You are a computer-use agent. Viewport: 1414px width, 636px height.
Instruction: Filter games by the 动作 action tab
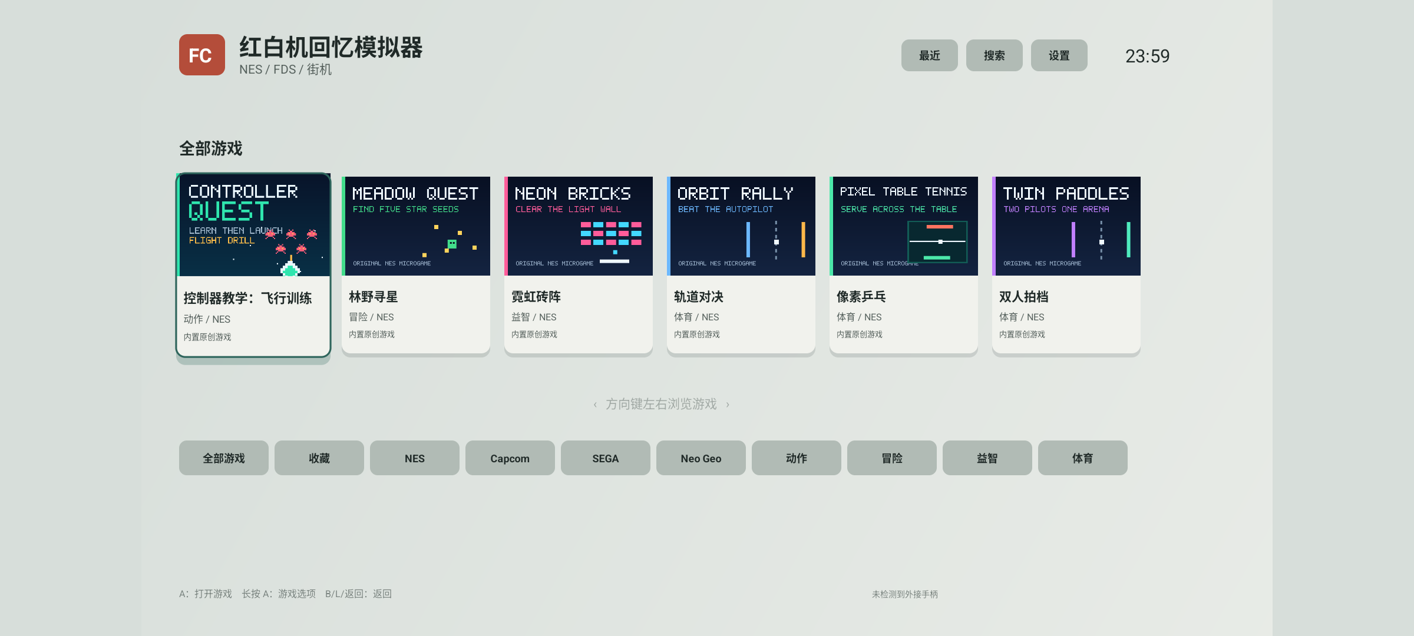797,458
